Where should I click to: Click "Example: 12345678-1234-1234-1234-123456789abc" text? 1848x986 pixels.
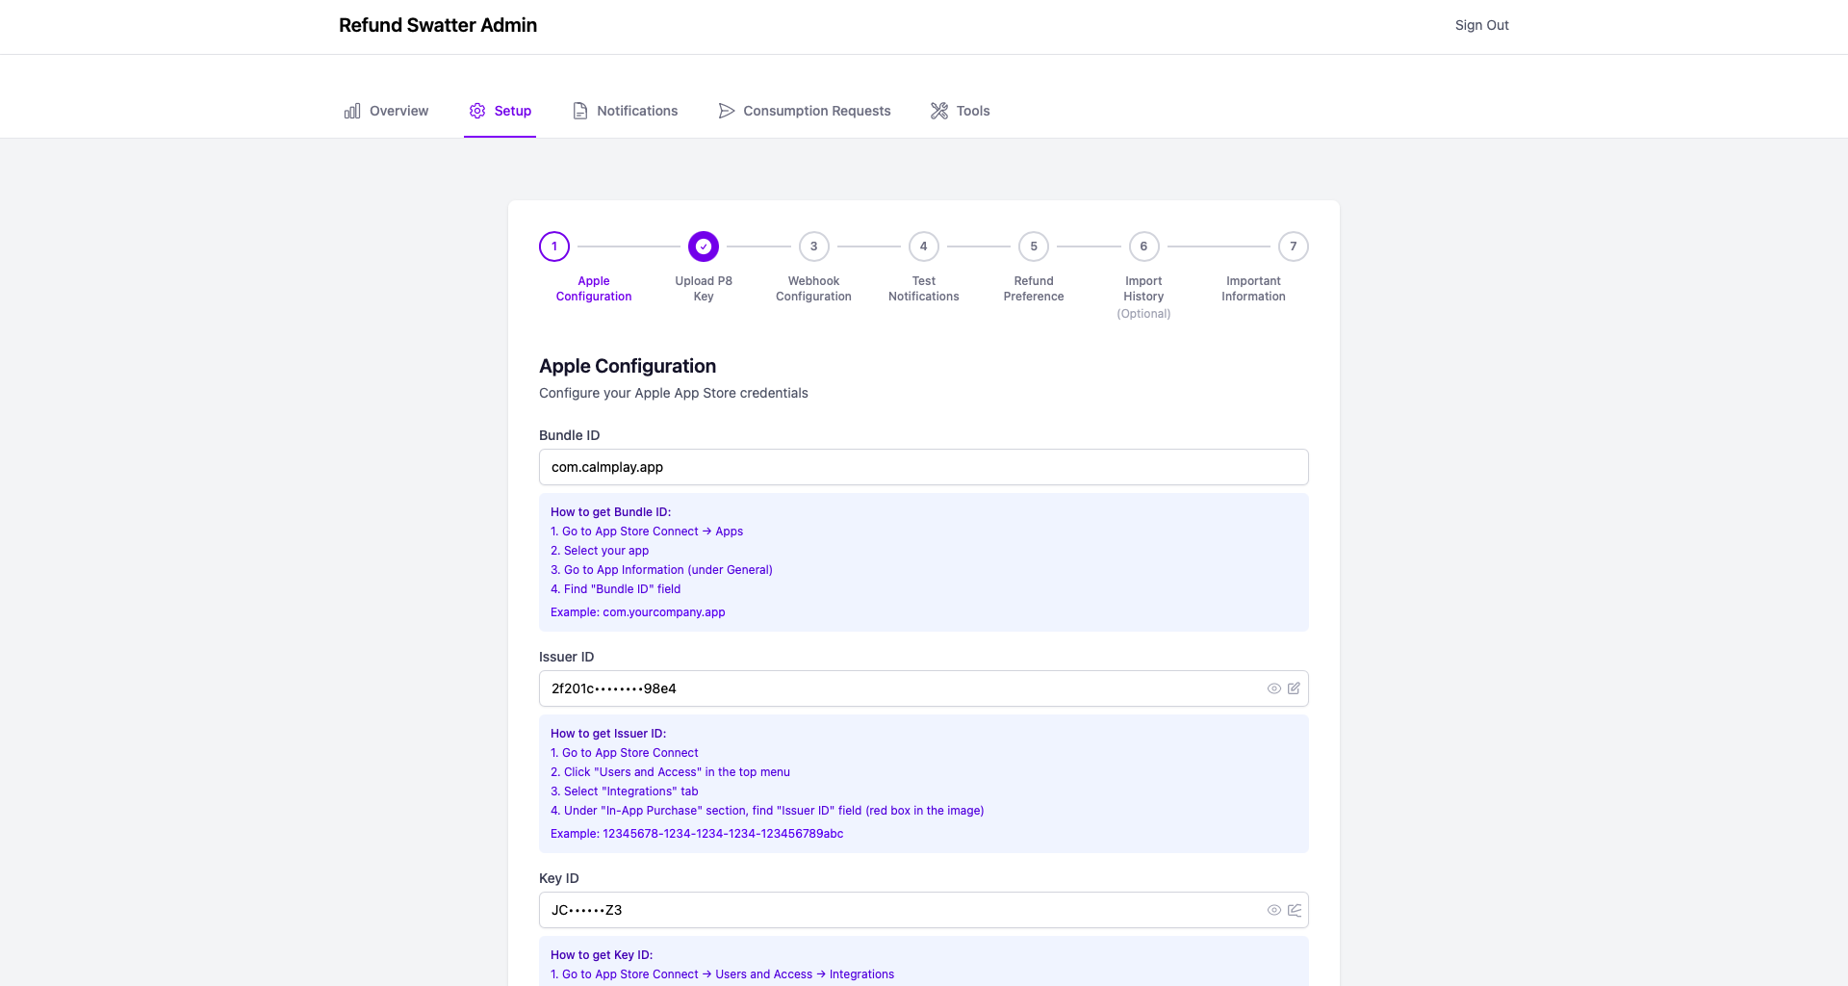[x=697, y=834]
